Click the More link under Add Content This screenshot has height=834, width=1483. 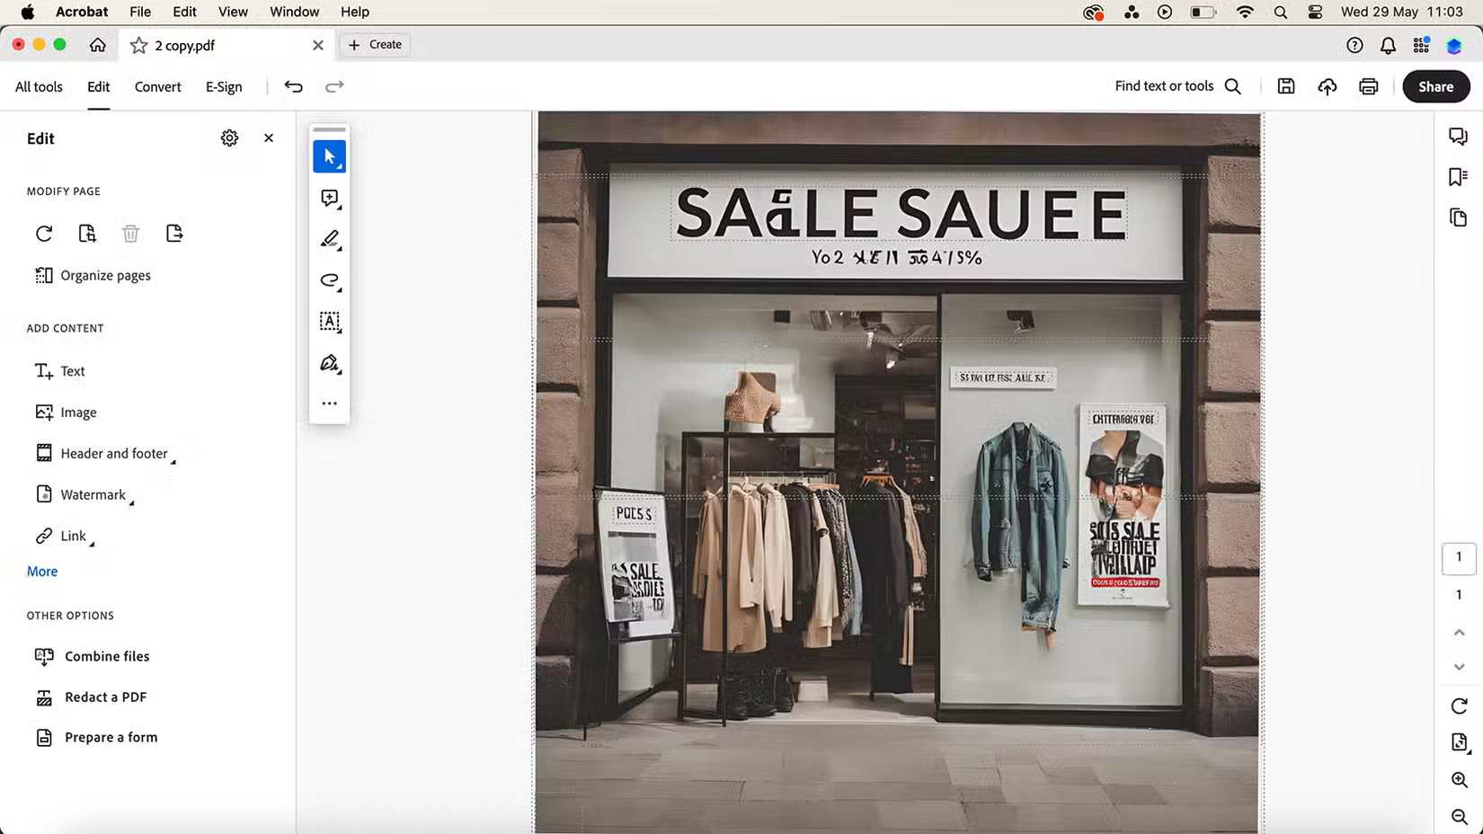click(41, 571)
